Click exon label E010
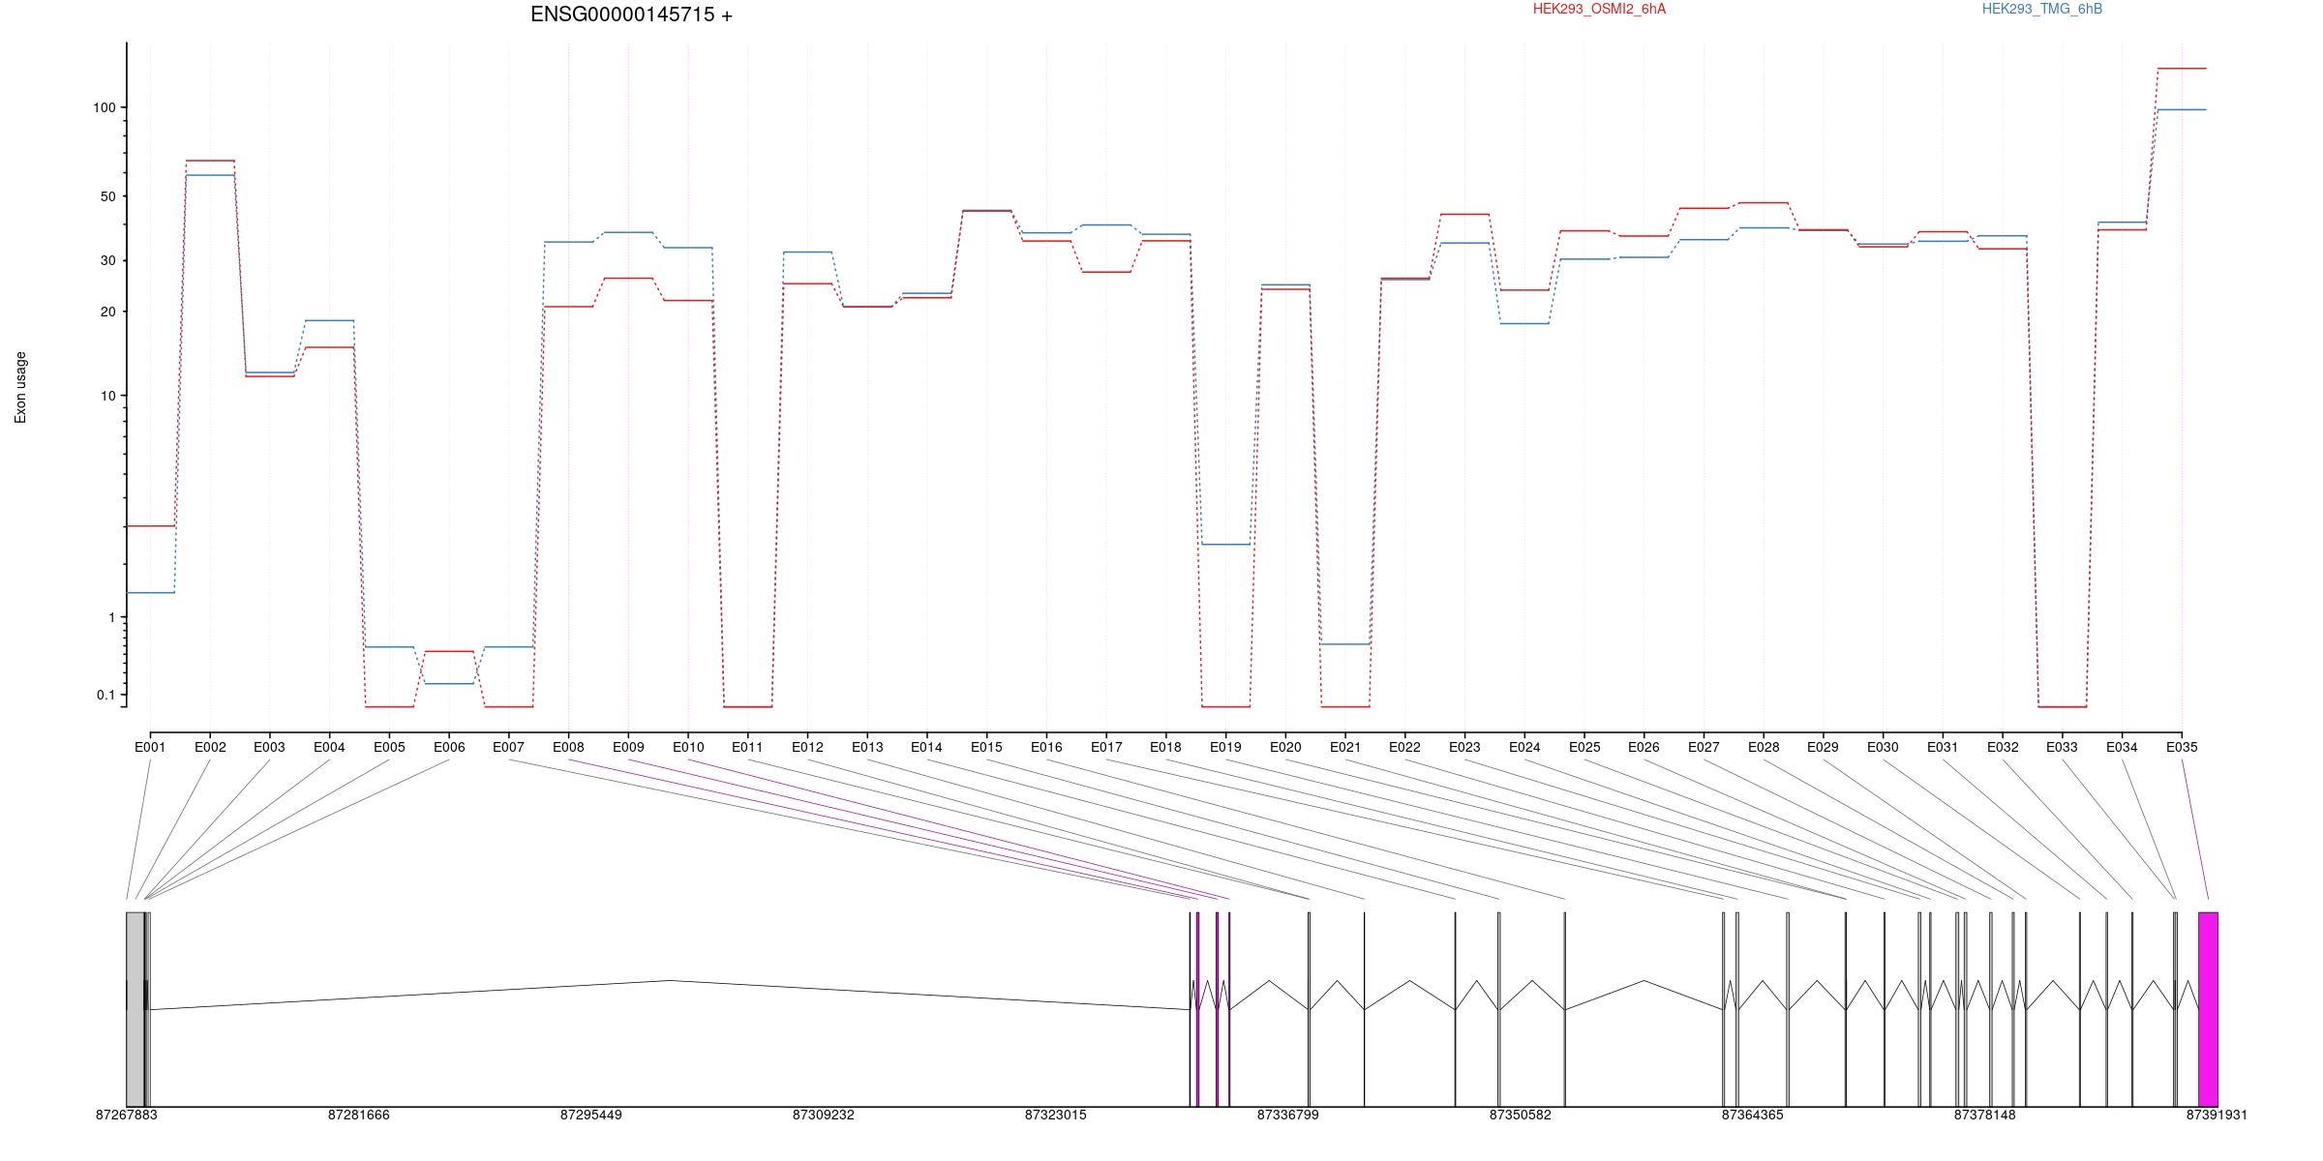The image size is (2323, 1161). pyautogui.click(x=688, y=747)
